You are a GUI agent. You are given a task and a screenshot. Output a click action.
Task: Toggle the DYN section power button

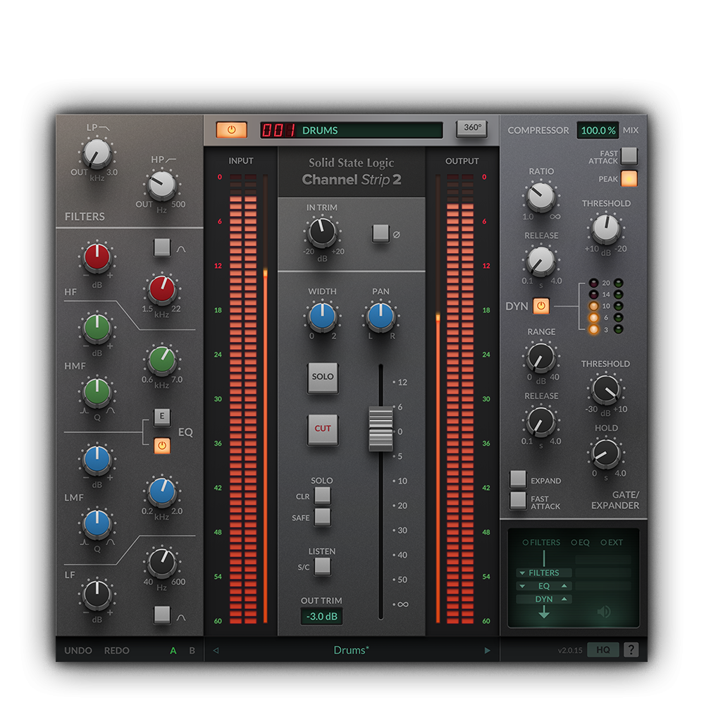click(541, 306)
